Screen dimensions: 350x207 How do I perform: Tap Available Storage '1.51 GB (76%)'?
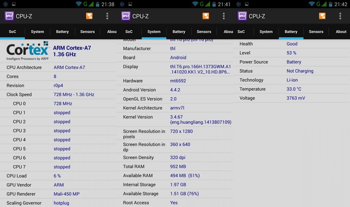click(184, 194)
